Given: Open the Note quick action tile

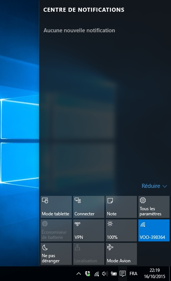Looking at the screenshot, I should (x=121, y=207).
